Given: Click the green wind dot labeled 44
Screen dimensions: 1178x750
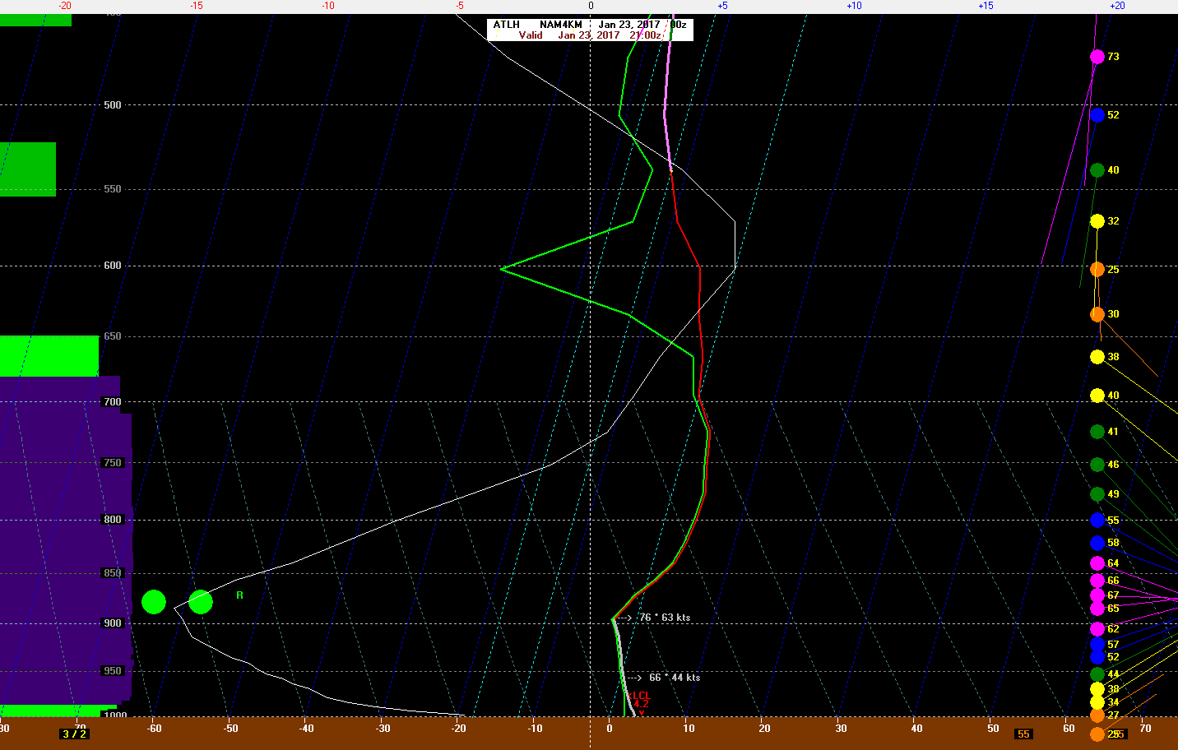Looking at the screenshot, I should click(x=1097, y=674).
